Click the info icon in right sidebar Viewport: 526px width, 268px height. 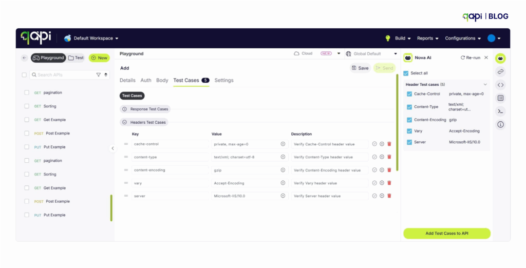tap(500, 124)
